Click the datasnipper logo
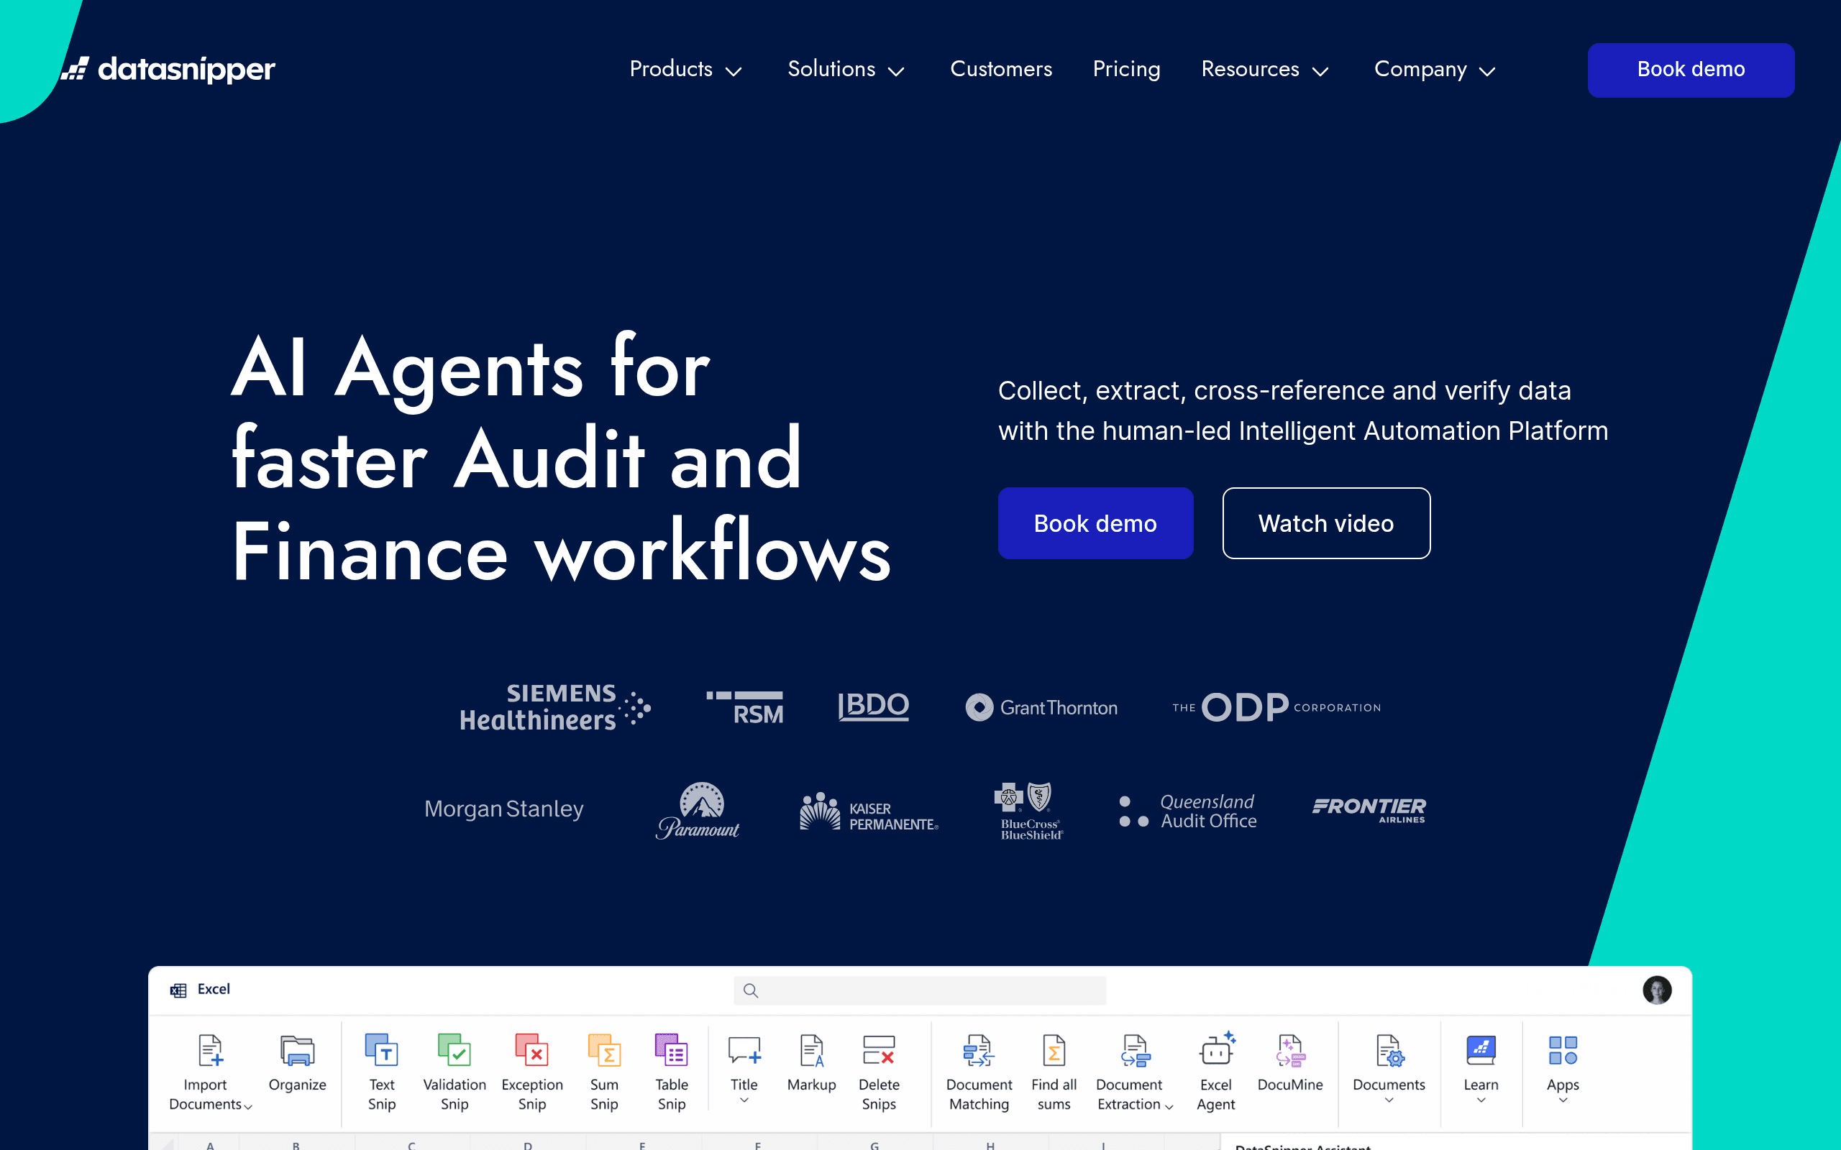 pos(168,69)
